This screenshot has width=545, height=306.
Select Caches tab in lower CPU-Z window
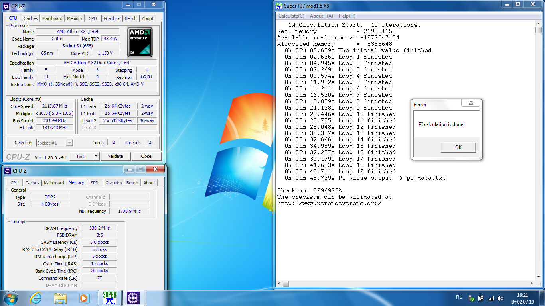[32, 183]
